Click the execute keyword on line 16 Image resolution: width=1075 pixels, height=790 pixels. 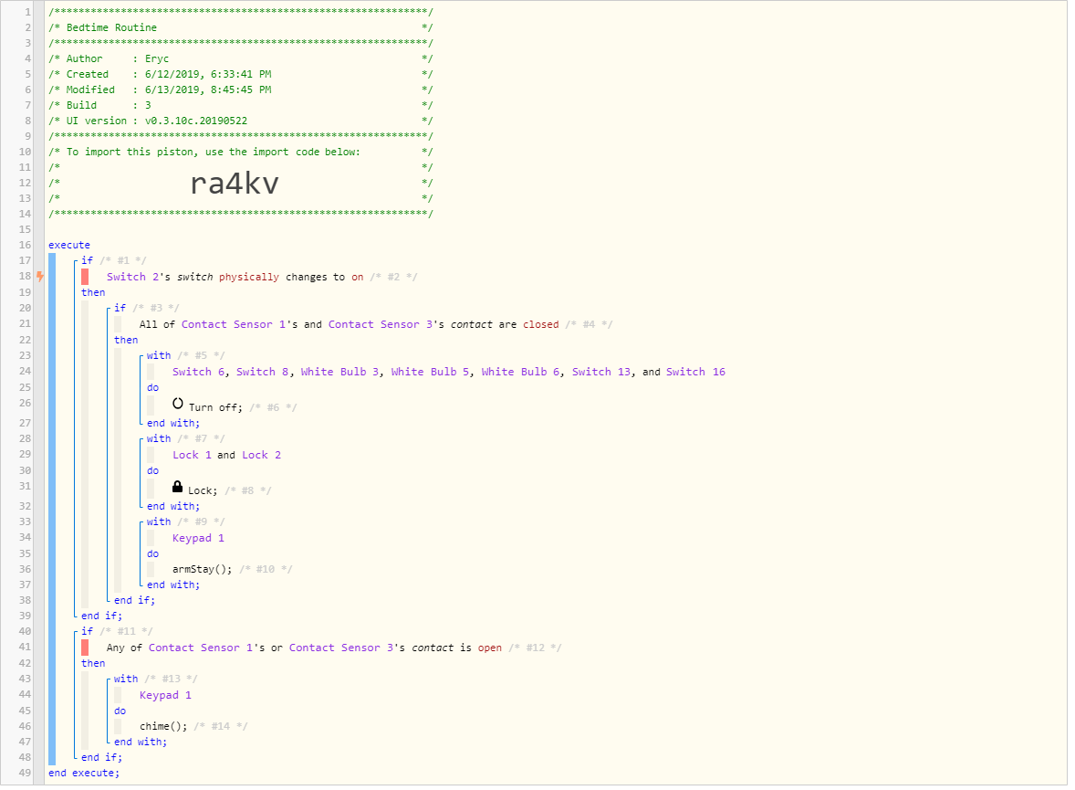(x=69, y=245)
